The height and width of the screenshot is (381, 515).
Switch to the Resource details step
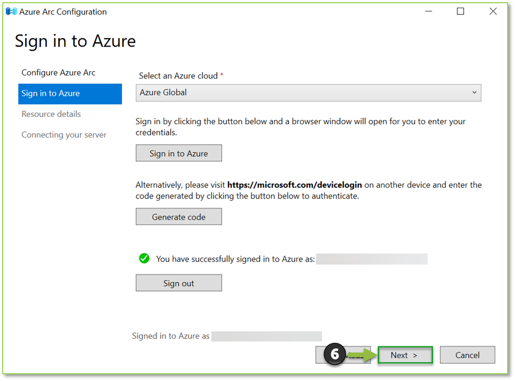click(x=51, y=114)
